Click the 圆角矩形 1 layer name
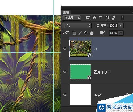This screenshot has height=112, width=133. (102, 72)
